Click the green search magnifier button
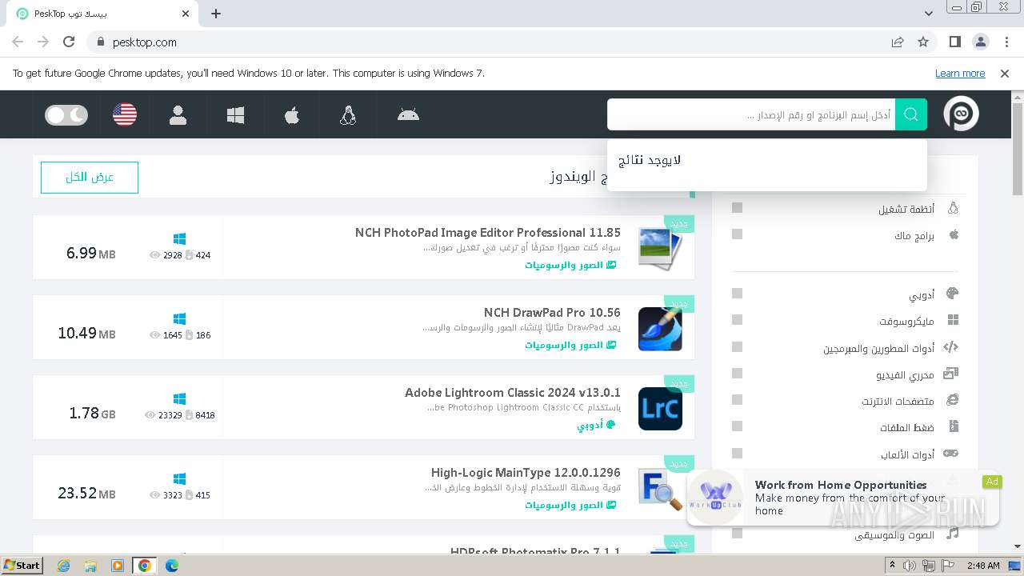This screenshot has width=1024, height=576. click(x=911, y=114)
